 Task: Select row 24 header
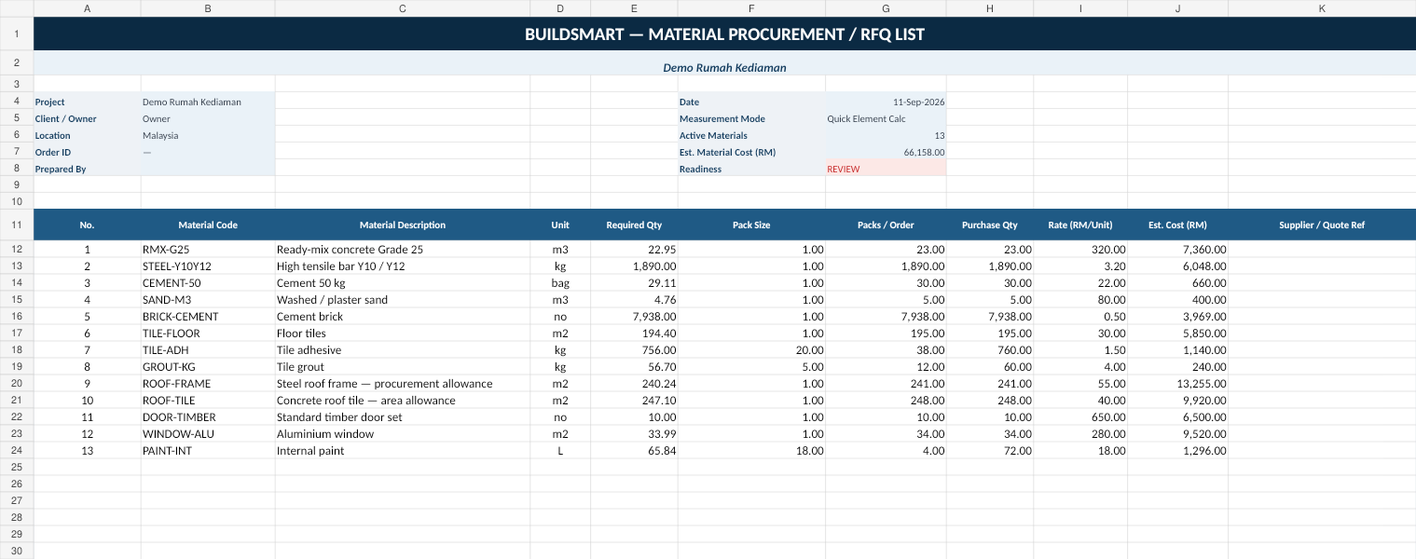pos(17,451)
